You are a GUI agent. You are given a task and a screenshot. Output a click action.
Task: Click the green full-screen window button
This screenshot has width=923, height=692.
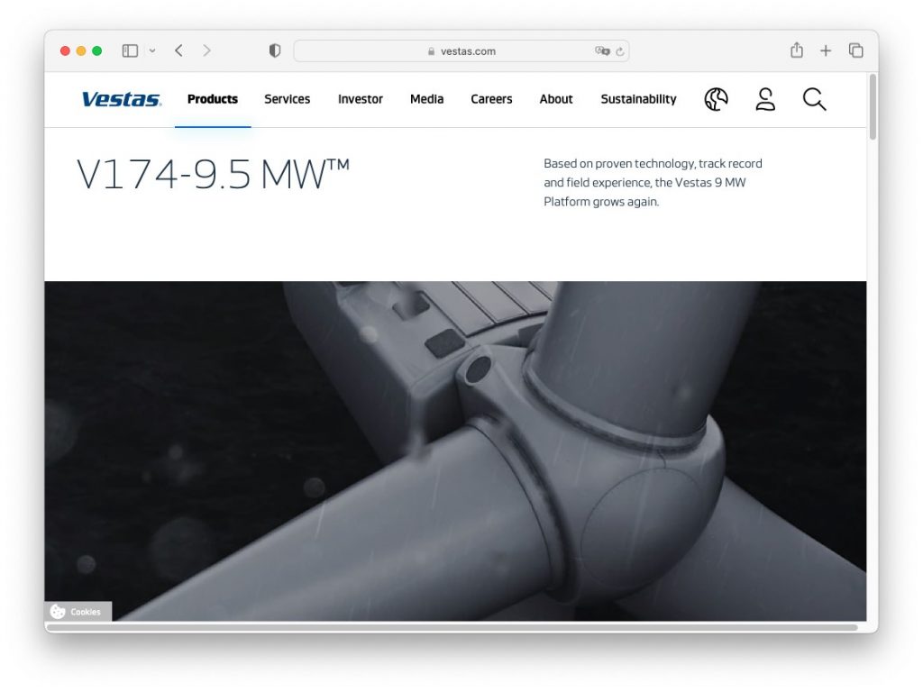coord(97,50)
